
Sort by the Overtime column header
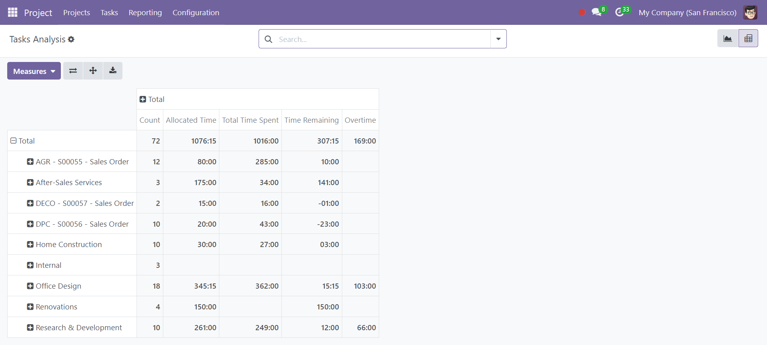pyautogui.click(x=360, y=120)
